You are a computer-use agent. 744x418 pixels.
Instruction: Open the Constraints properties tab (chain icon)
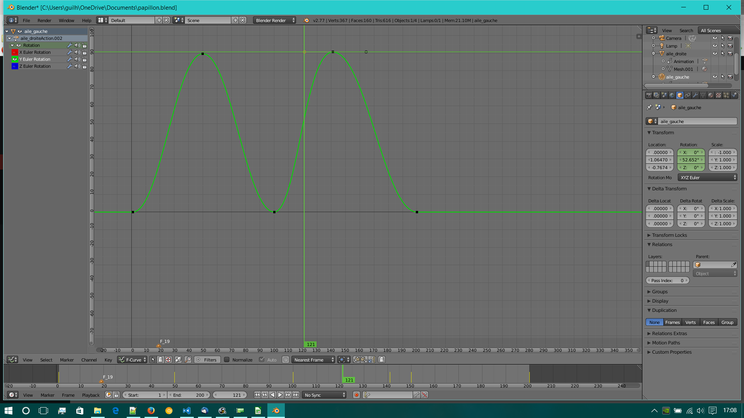(x=687, y=95)
